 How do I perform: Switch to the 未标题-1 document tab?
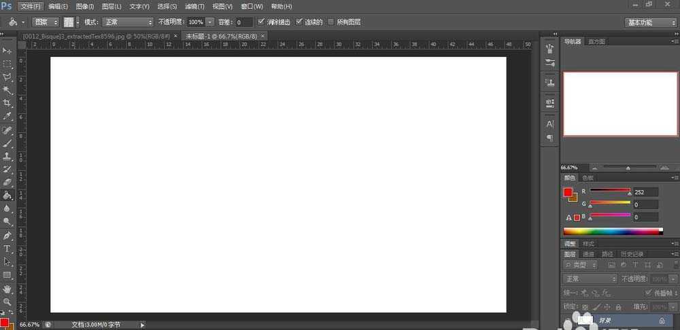click(219, 35)
